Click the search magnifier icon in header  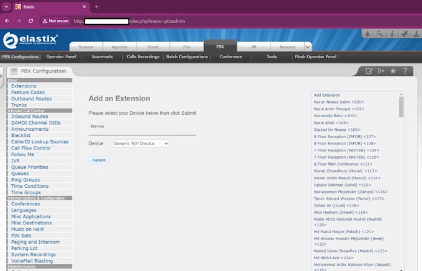click(x=380, y=33)
